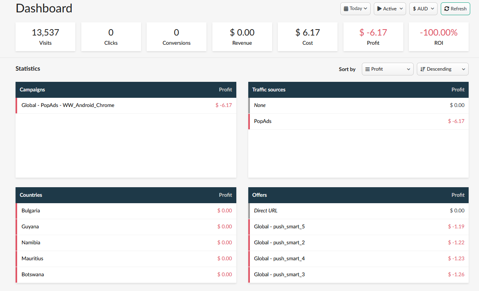Select the Botswana country row

[x=33, y=275]
